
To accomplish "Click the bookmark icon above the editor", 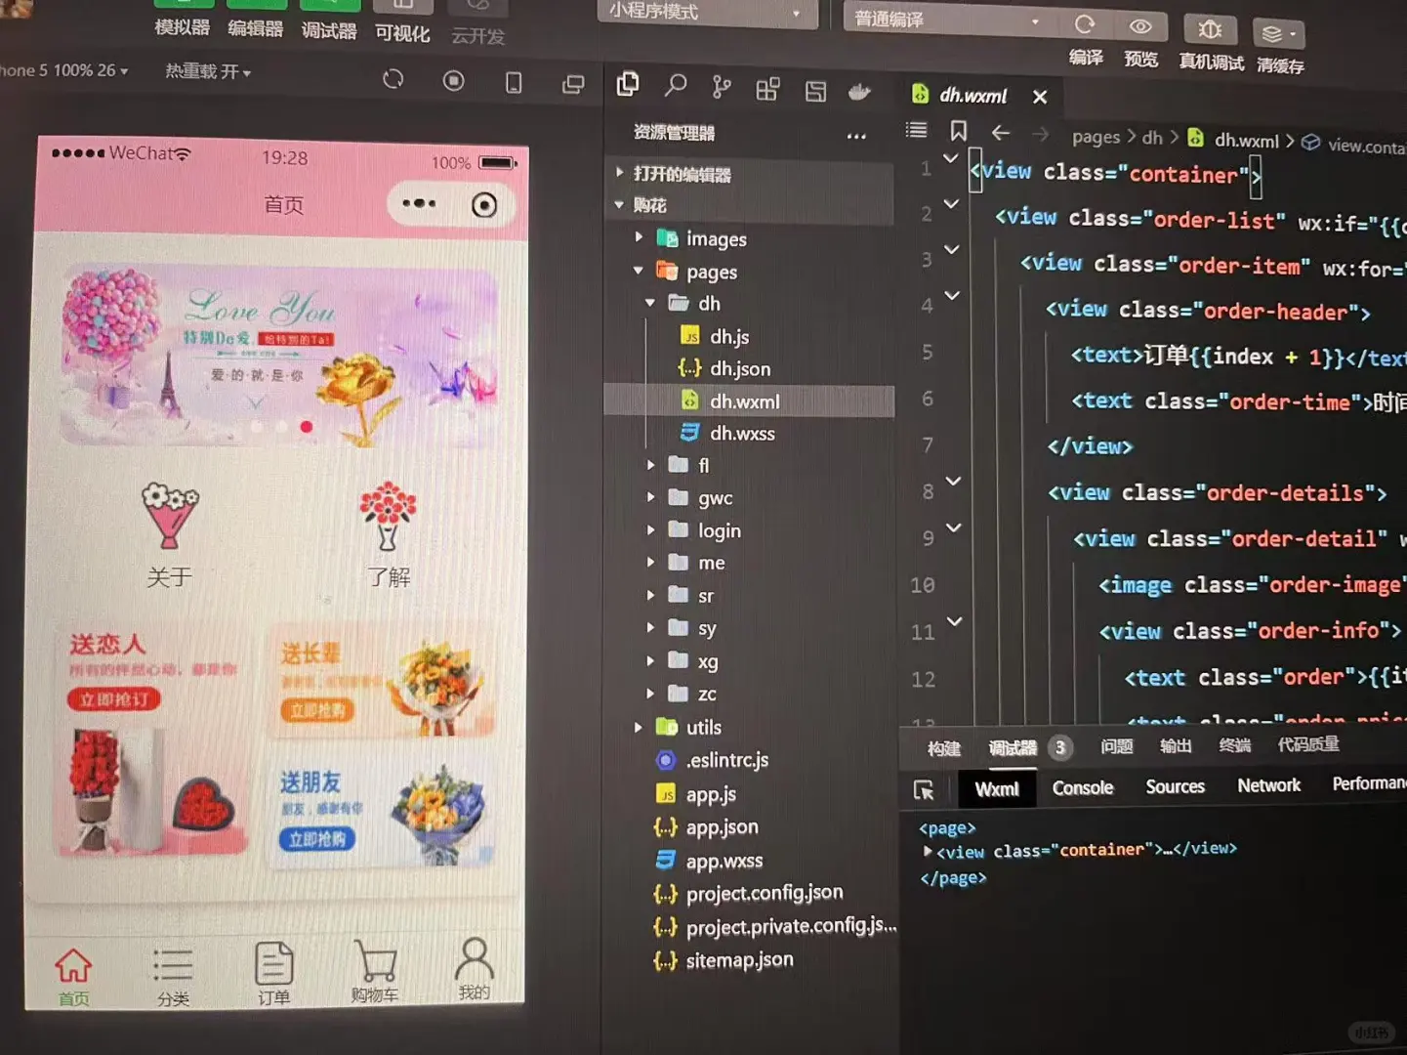I will [959, 131].
